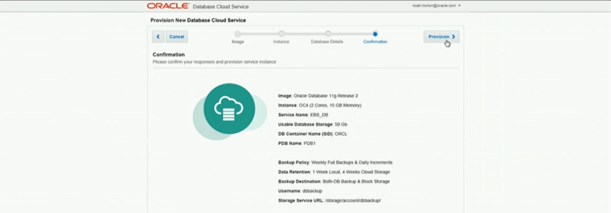This screenshot has height=213, width=611.
Task: Click the Oracle logo
Action: 168,6
